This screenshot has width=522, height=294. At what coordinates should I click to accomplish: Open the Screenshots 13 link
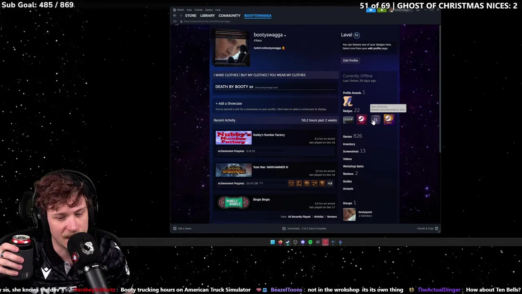(x=354, y=151)
